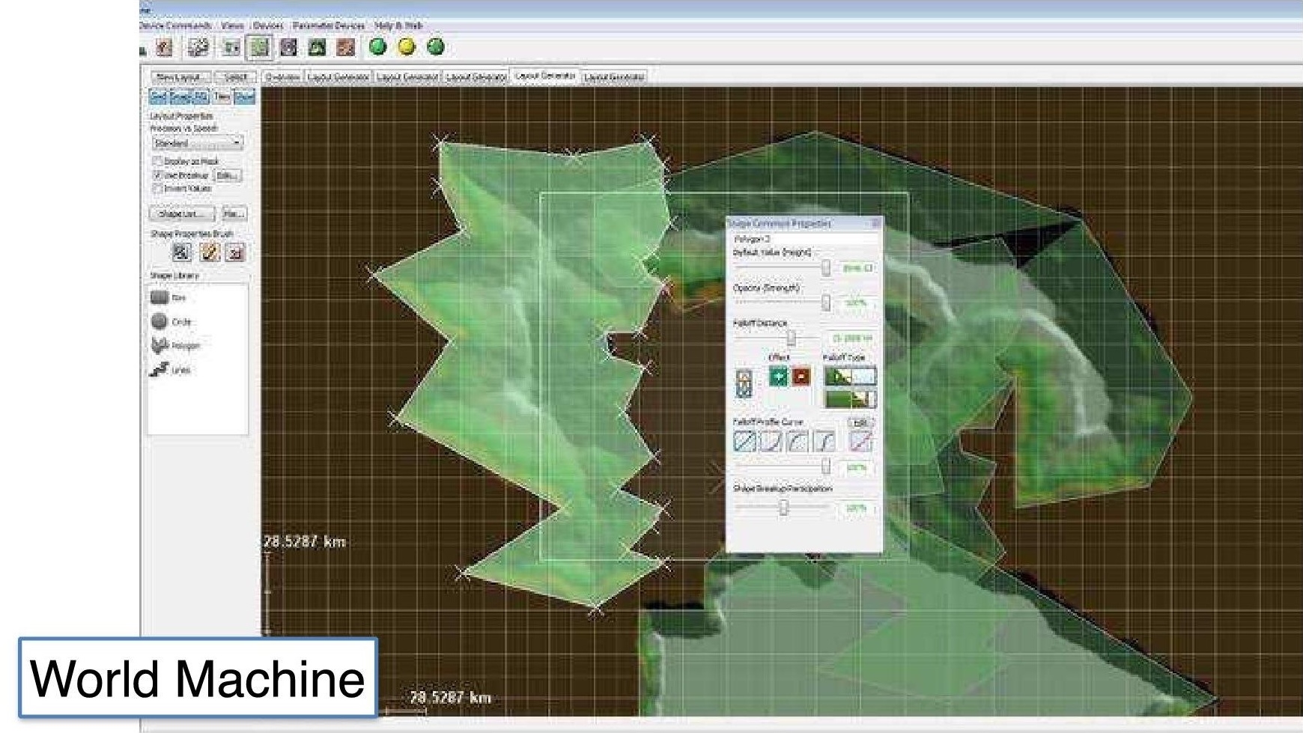This screenshot has height=733, width=1303.
Task: Click the first Shape Properties Brush icon
Action: 181,253
